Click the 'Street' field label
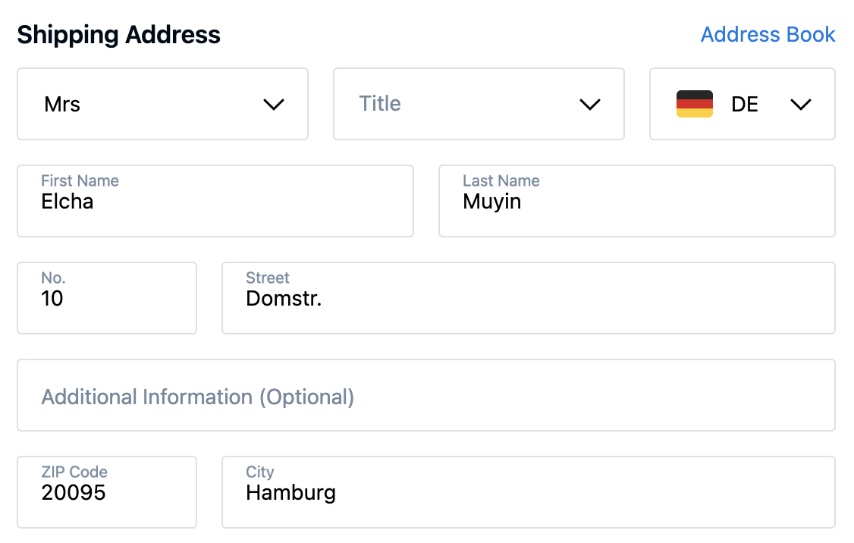 (x=267, y=278)
